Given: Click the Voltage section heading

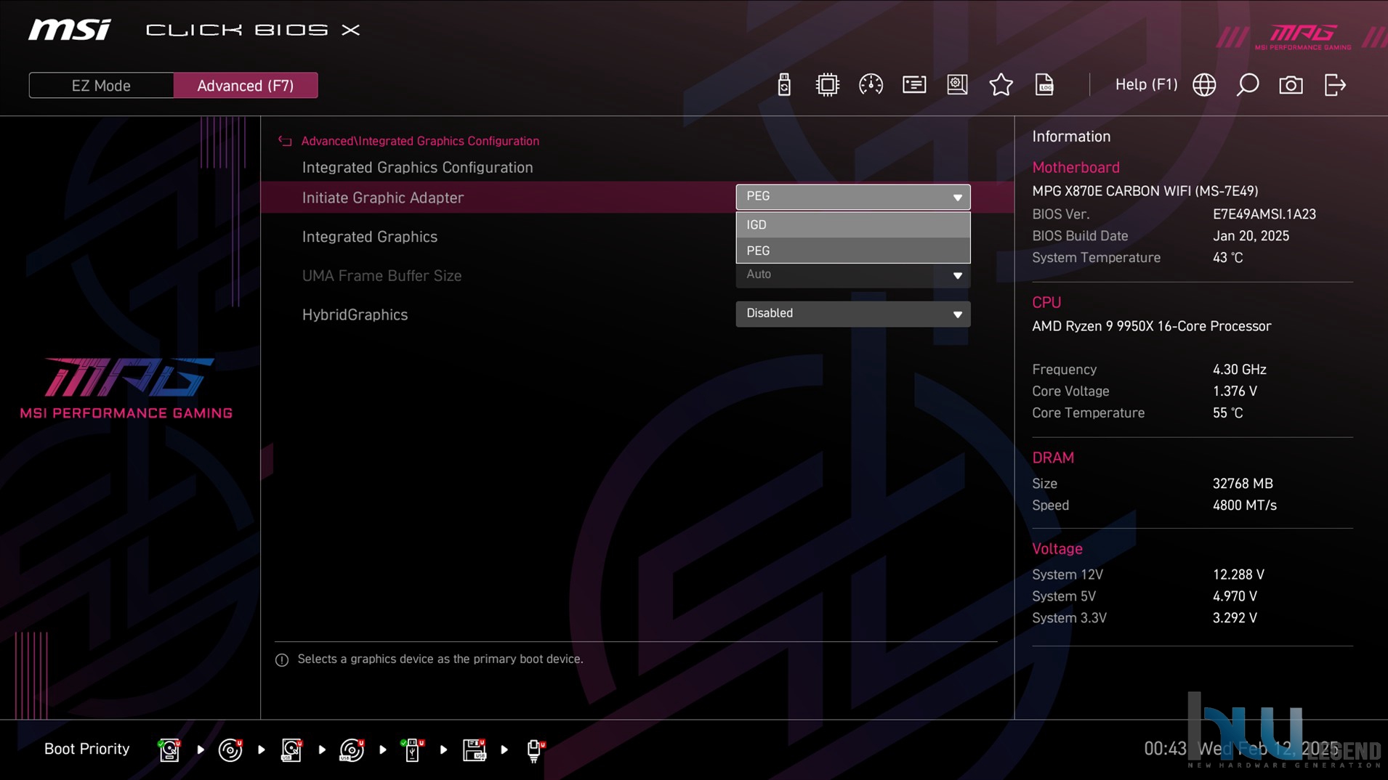Looking at the screenshot, I should [1057, 549].
